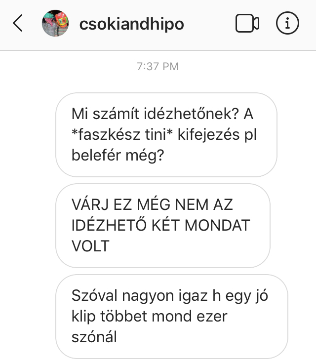Viewport: 316px width, 363px height.
Task: Click 'IDÉZHETŐ KÉT MONDAT' line in second message
Action: tap(160, 225)
